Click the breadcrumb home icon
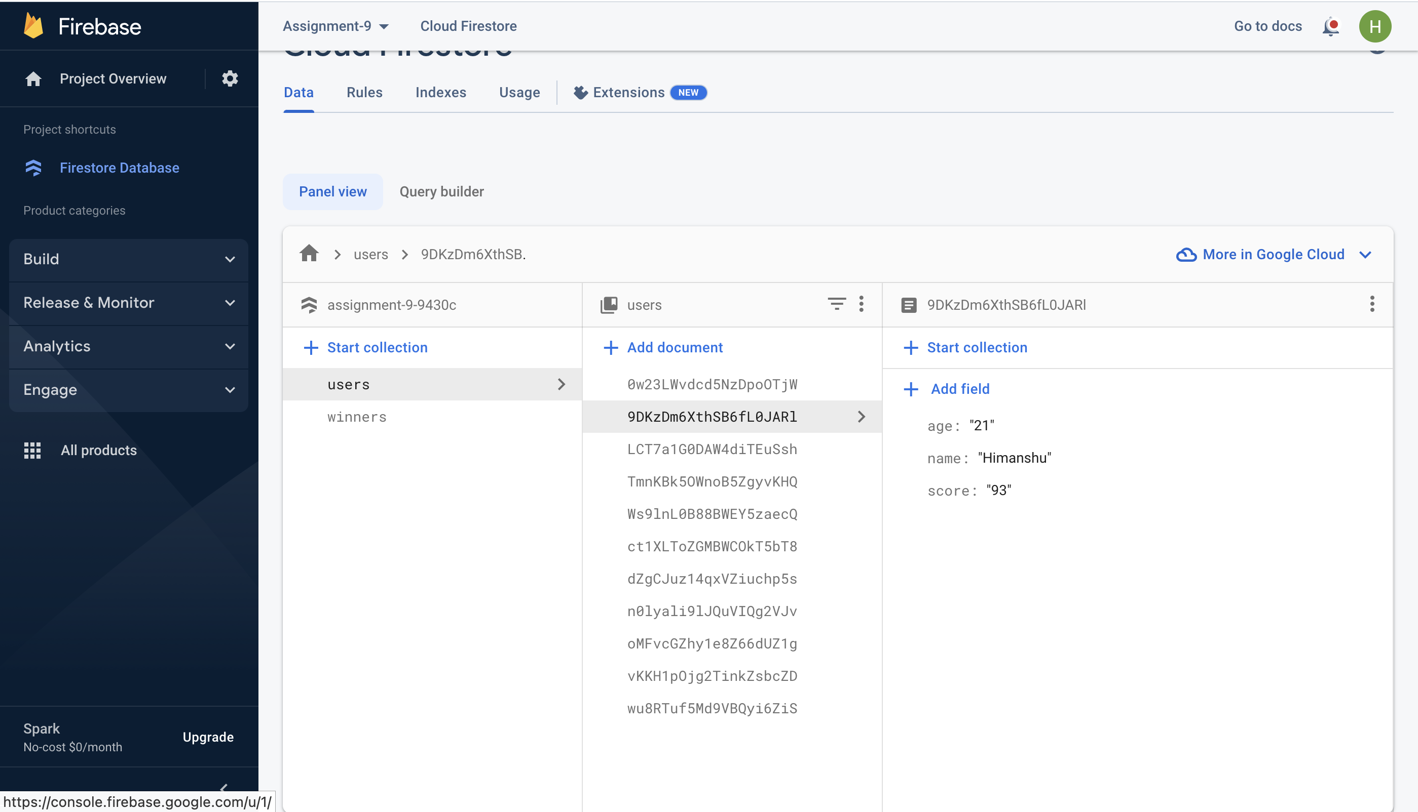This screenshot has height=812, width=1418. tap(309, 254)
